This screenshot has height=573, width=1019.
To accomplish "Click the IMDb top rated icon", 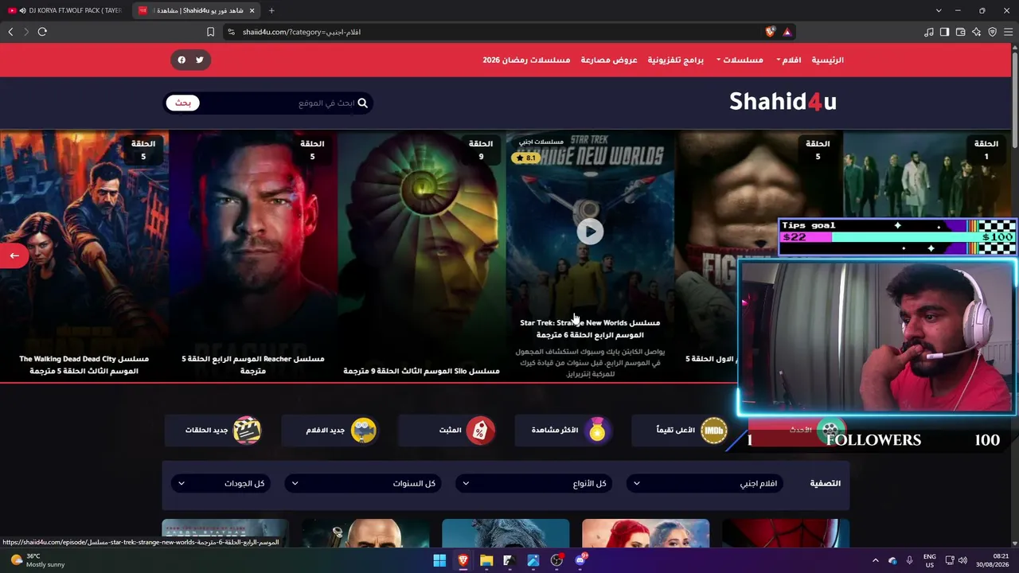I will (714, 431).
